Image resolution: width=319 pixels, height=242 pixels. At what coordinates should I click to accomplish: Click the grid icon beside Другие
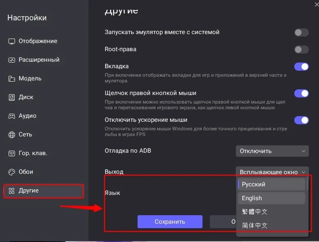click(x=12, y=191)
